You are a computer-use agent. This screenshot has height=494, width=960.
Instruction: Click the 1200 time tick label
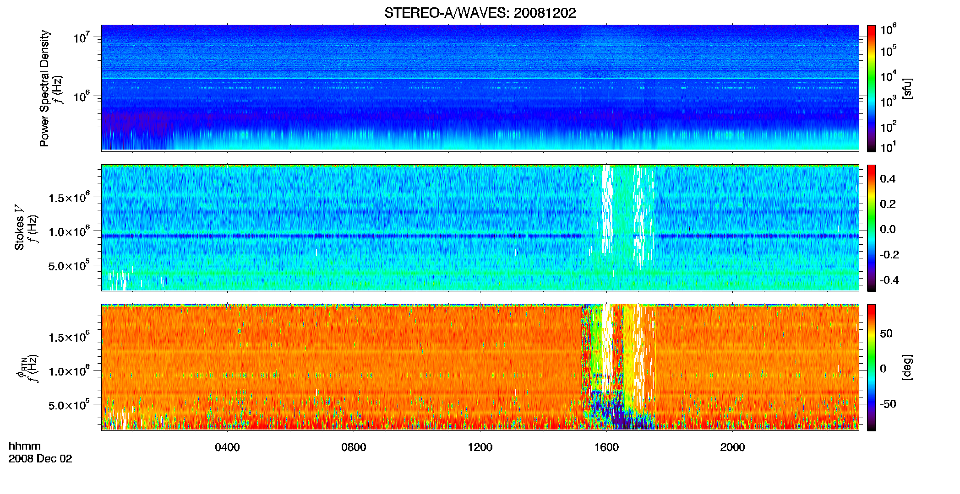(x=480, y=447)
